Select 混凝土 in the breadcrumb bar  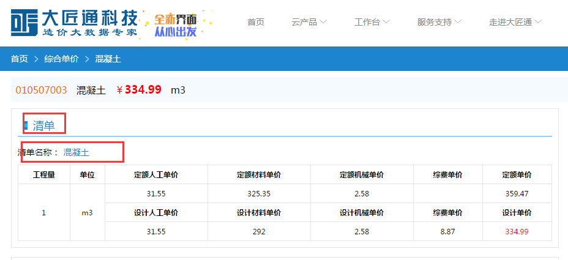pos(108,59)
